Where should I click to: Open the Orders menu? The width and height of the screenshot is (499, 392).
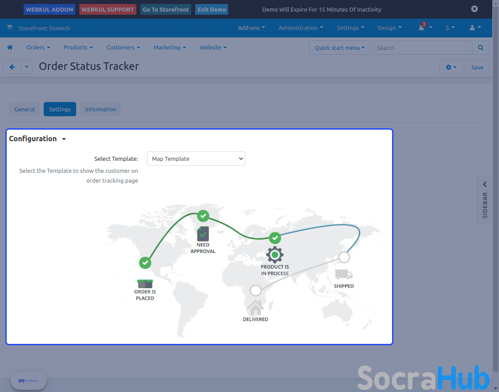(x=38, y=47)
